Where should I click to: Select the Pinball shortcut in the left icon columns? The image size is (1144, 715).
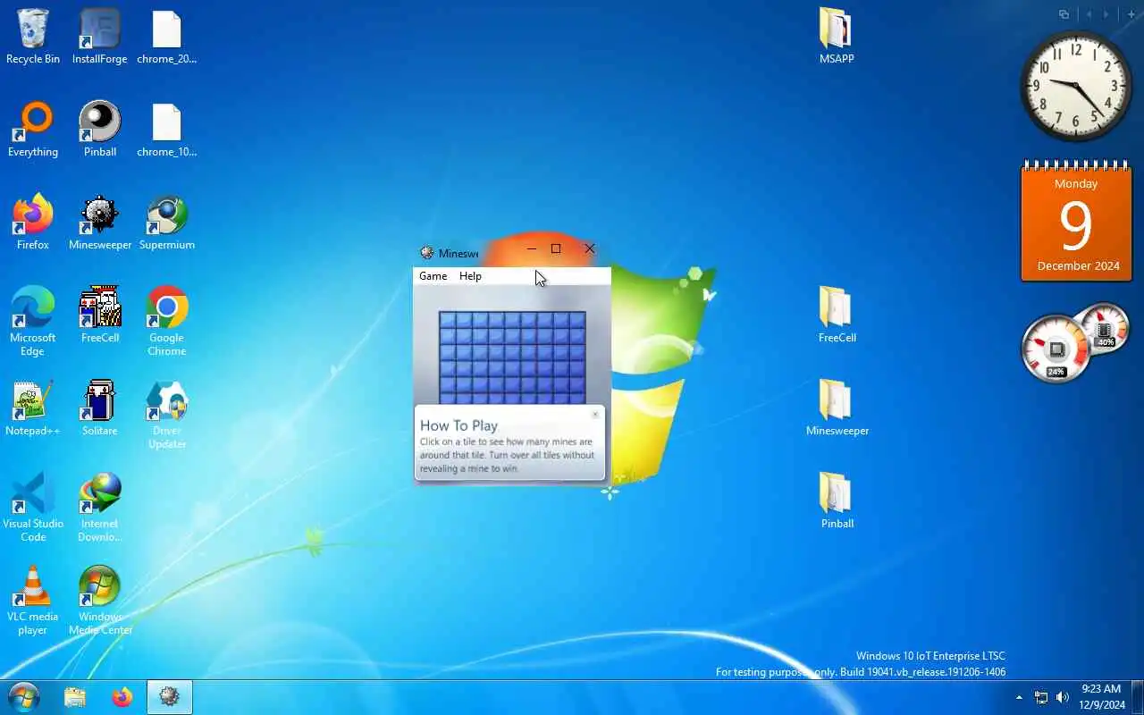[100, 130]
